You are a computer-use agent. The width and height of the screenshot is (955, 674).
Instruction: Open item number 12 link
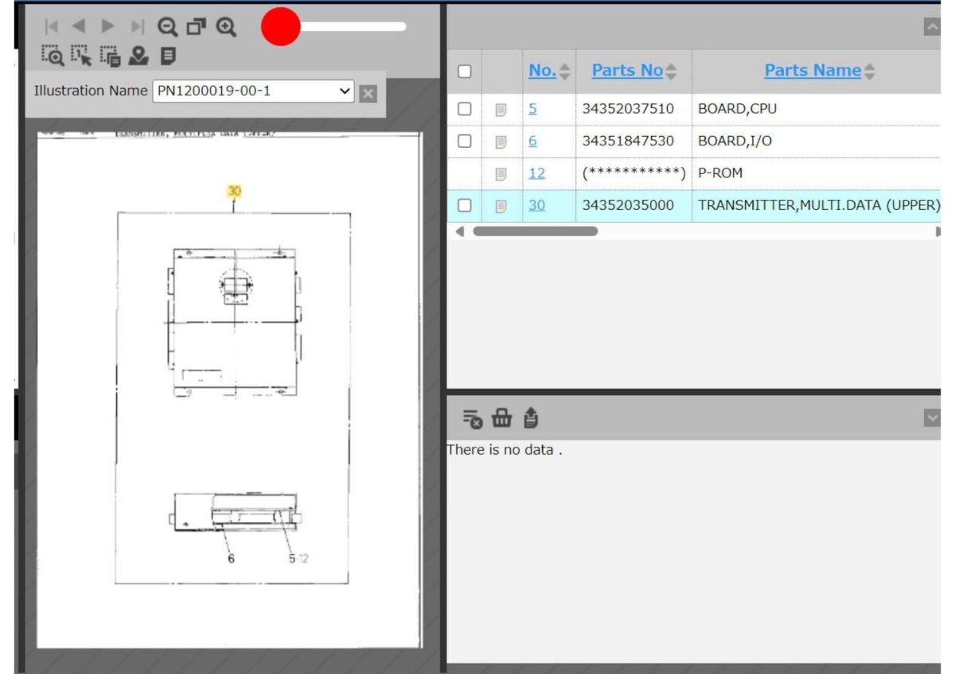point(537,173)
